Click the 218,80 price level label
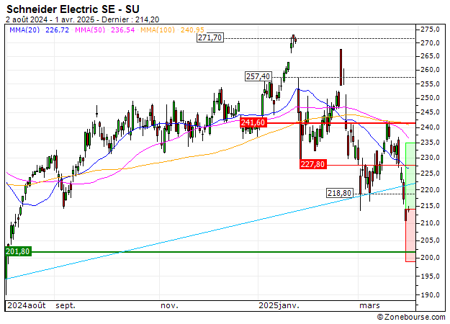 tap(340, 193)
